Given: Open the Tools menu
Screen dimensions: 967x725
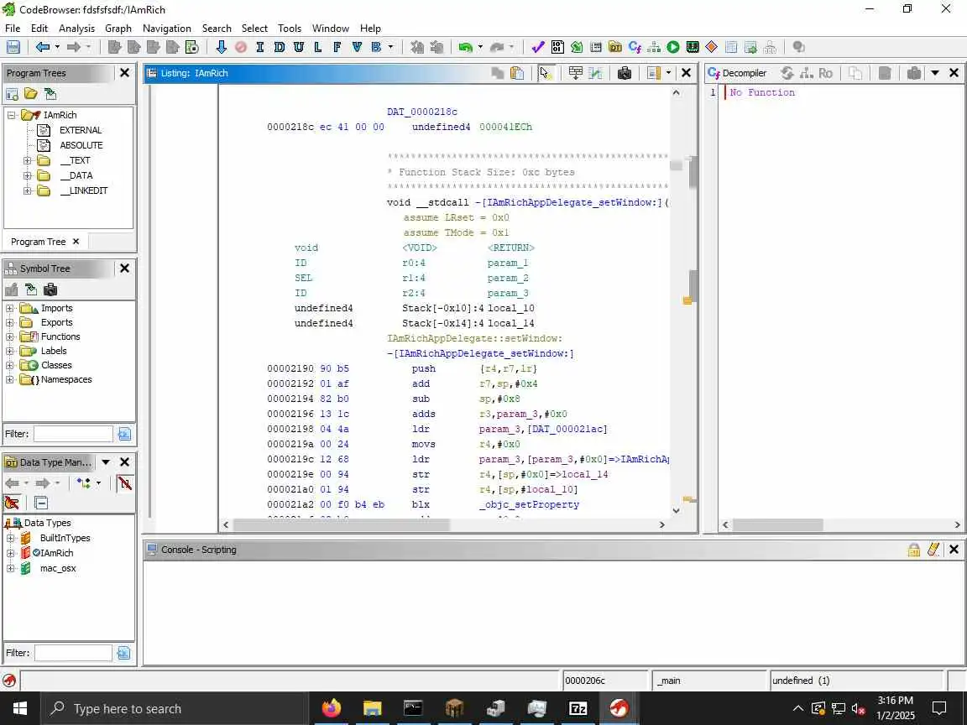Looking at the screenshot, I should pyautogui.click(x=290, y=29).
